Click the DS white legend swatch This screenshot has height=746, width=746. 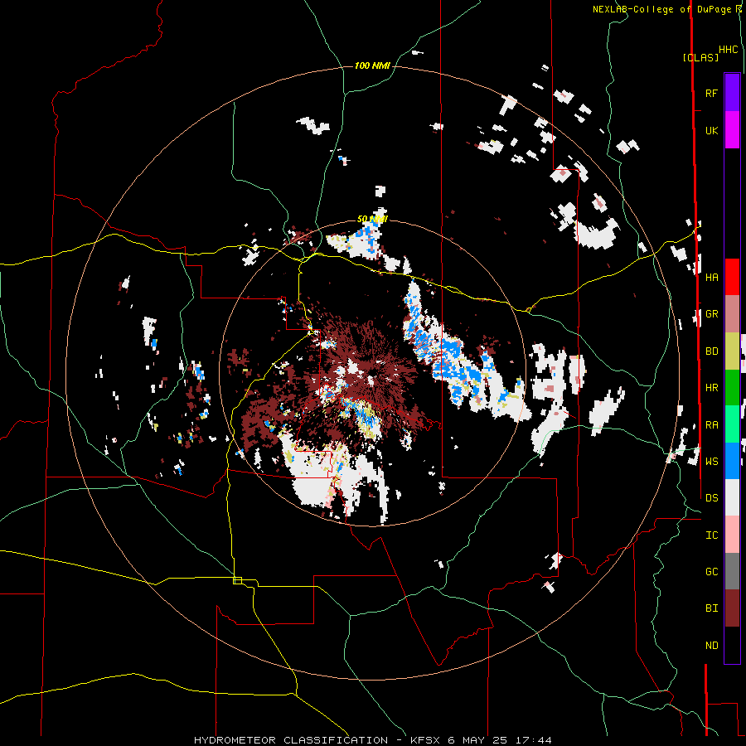732,497
